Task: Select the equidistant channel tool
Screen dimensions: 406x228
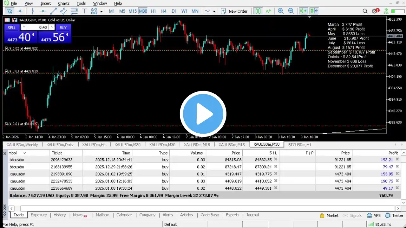Action: click(x=64, y=11)
